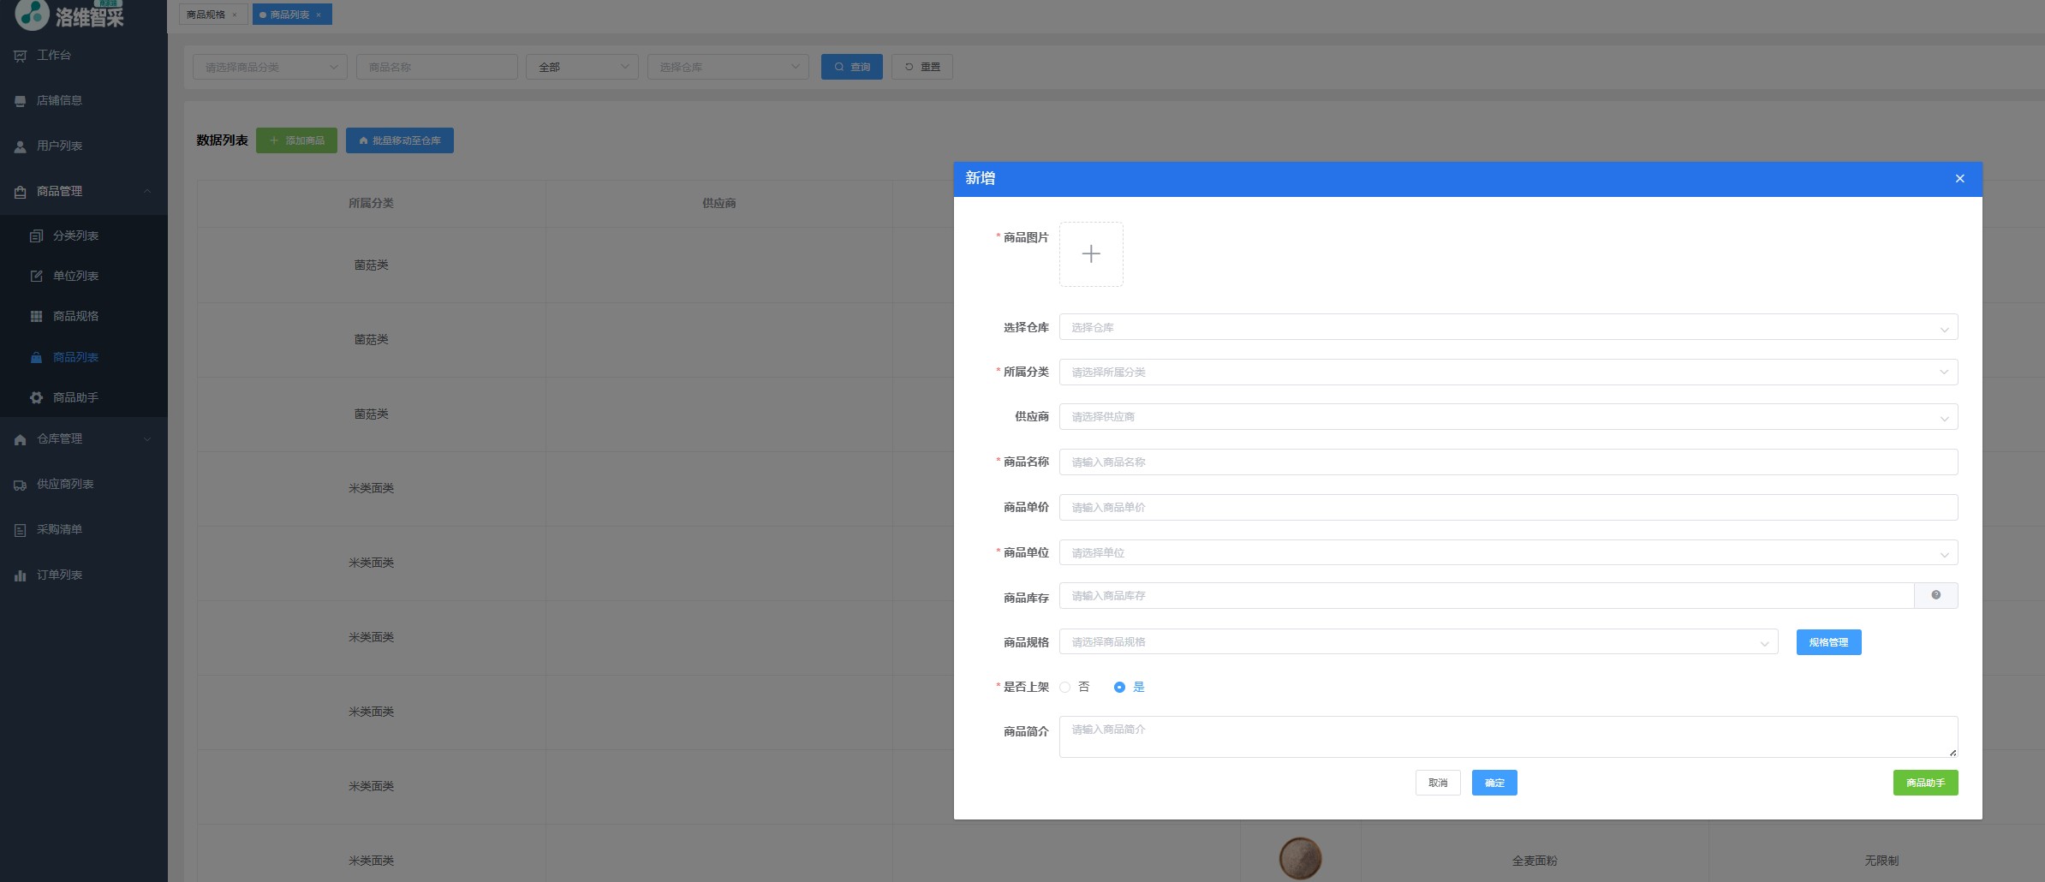Click the 供应商 column header
2045x882 pixels.
pos(718,203)
